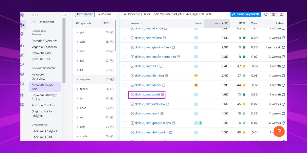Expand the web keyword group
The image size is (307, 153).
(x=77, y=42)
